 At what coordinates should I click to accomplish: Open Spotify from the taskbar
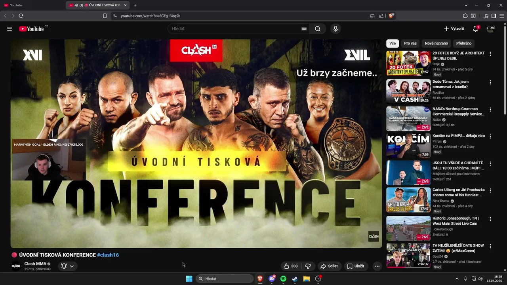[x=283, y=279]
